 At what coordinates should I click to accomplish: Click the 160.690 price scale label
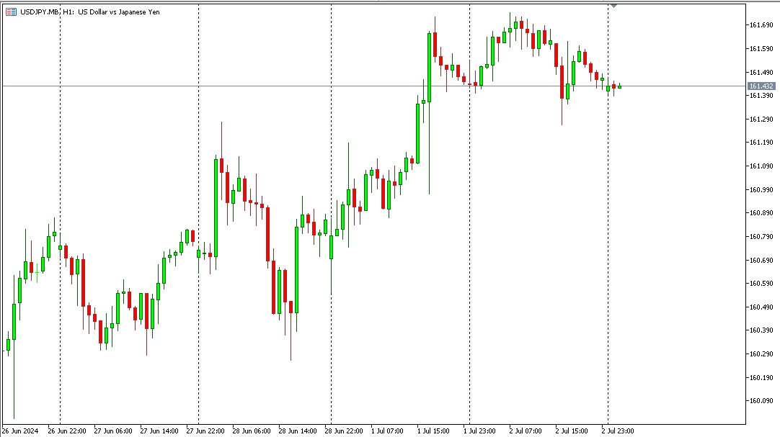tap(761, 260)
